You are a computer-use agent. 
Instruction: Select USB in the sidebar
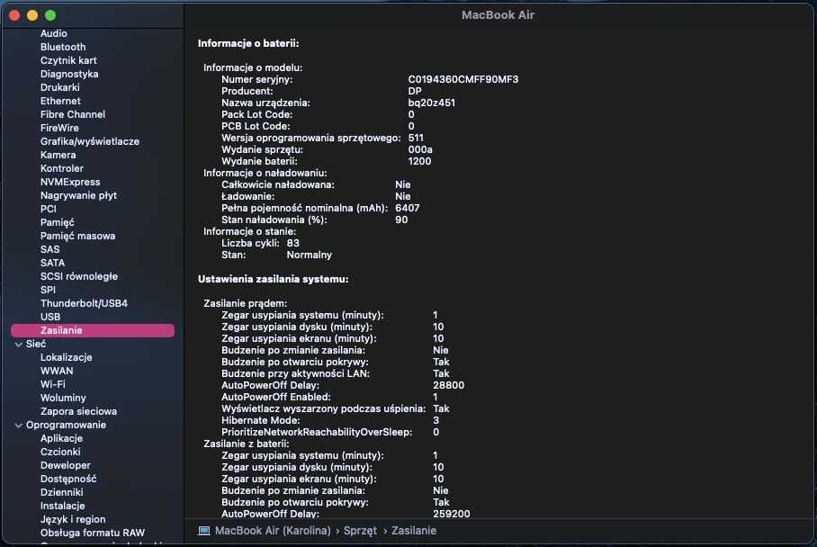point(50,317)
